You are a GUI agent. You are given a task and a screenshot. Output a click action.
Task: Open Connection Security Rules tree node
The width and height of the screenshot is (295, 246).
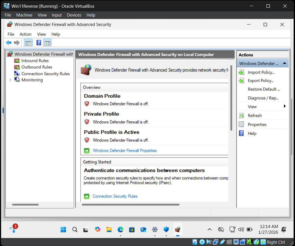pos(45,74)
